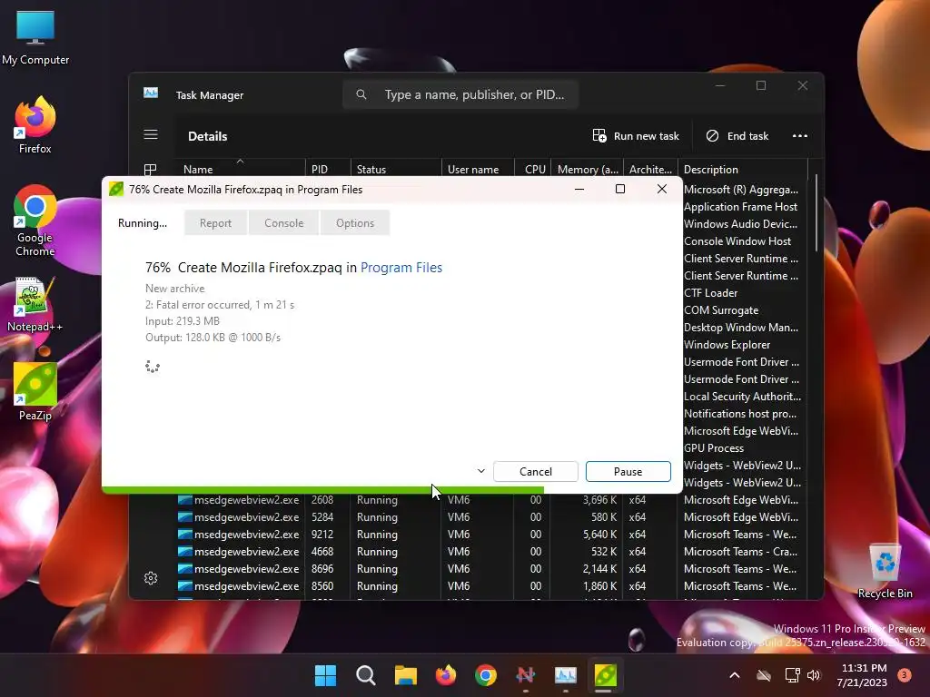Open Task Manager hamburger navigation menu

click(x=151, y=135)
